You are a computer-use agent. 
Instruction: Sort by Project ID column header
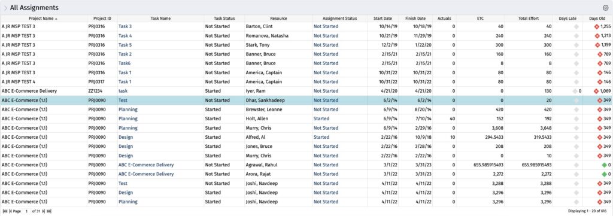pyautogui.click(x=102, y=19)
